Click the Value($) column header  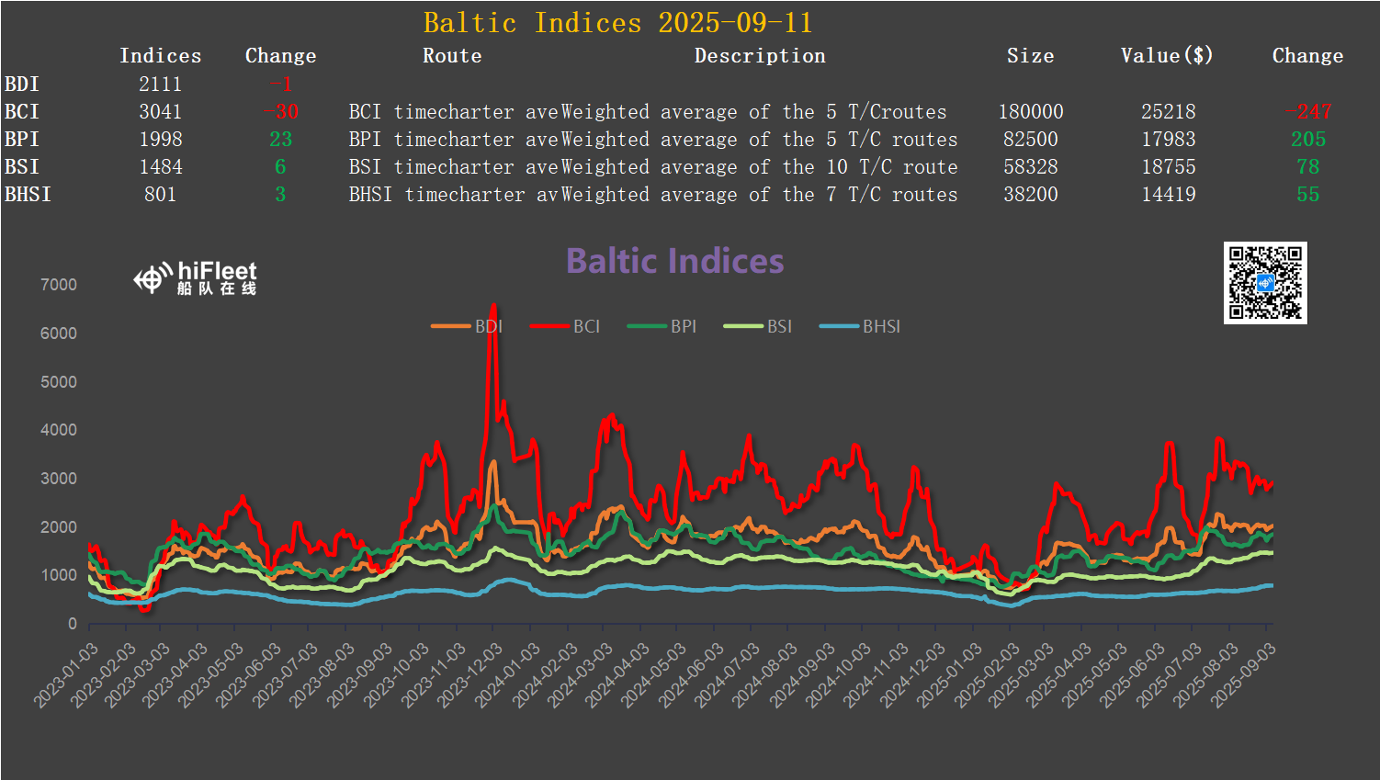point(1166,56)
